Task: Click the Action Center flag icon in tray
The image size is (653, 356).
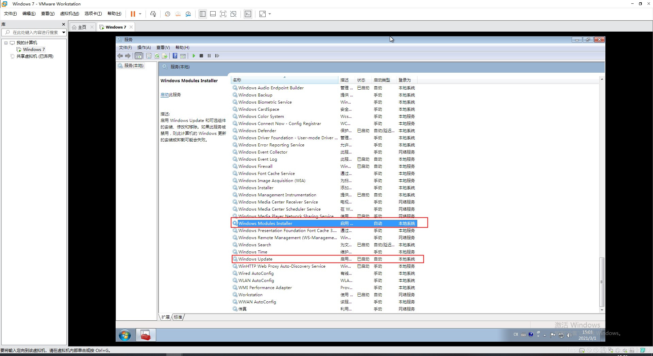Action: tap(553, 335)
